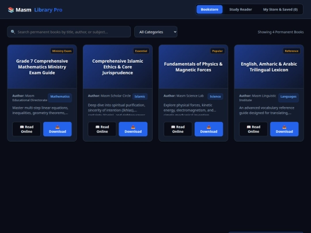
Task: Open the Study Reader tab
Action: 241,10
